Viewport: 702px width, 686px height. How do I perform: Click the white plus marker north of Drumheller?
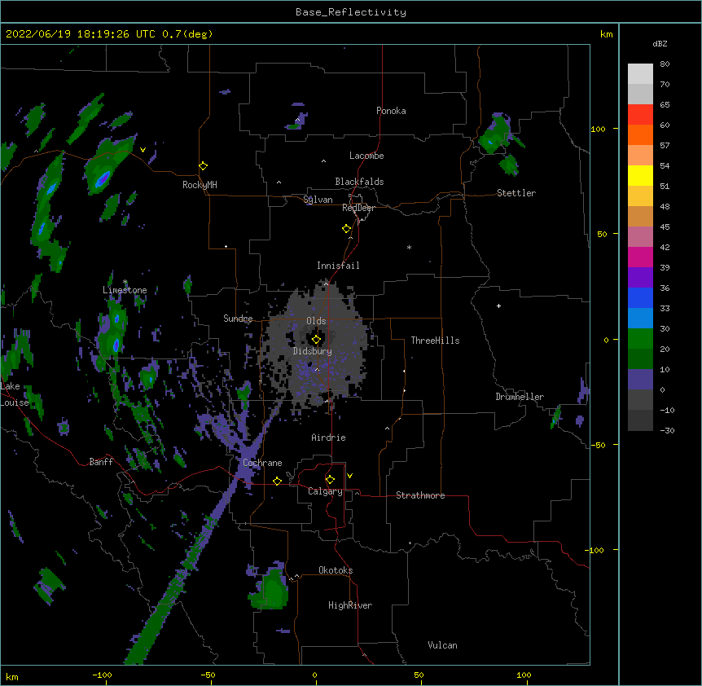point(498,306)
